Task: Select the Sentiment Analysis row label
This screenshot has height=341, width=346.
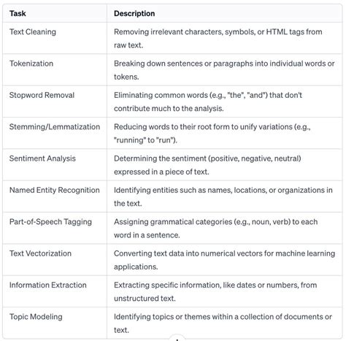Action: click(42, 158)
